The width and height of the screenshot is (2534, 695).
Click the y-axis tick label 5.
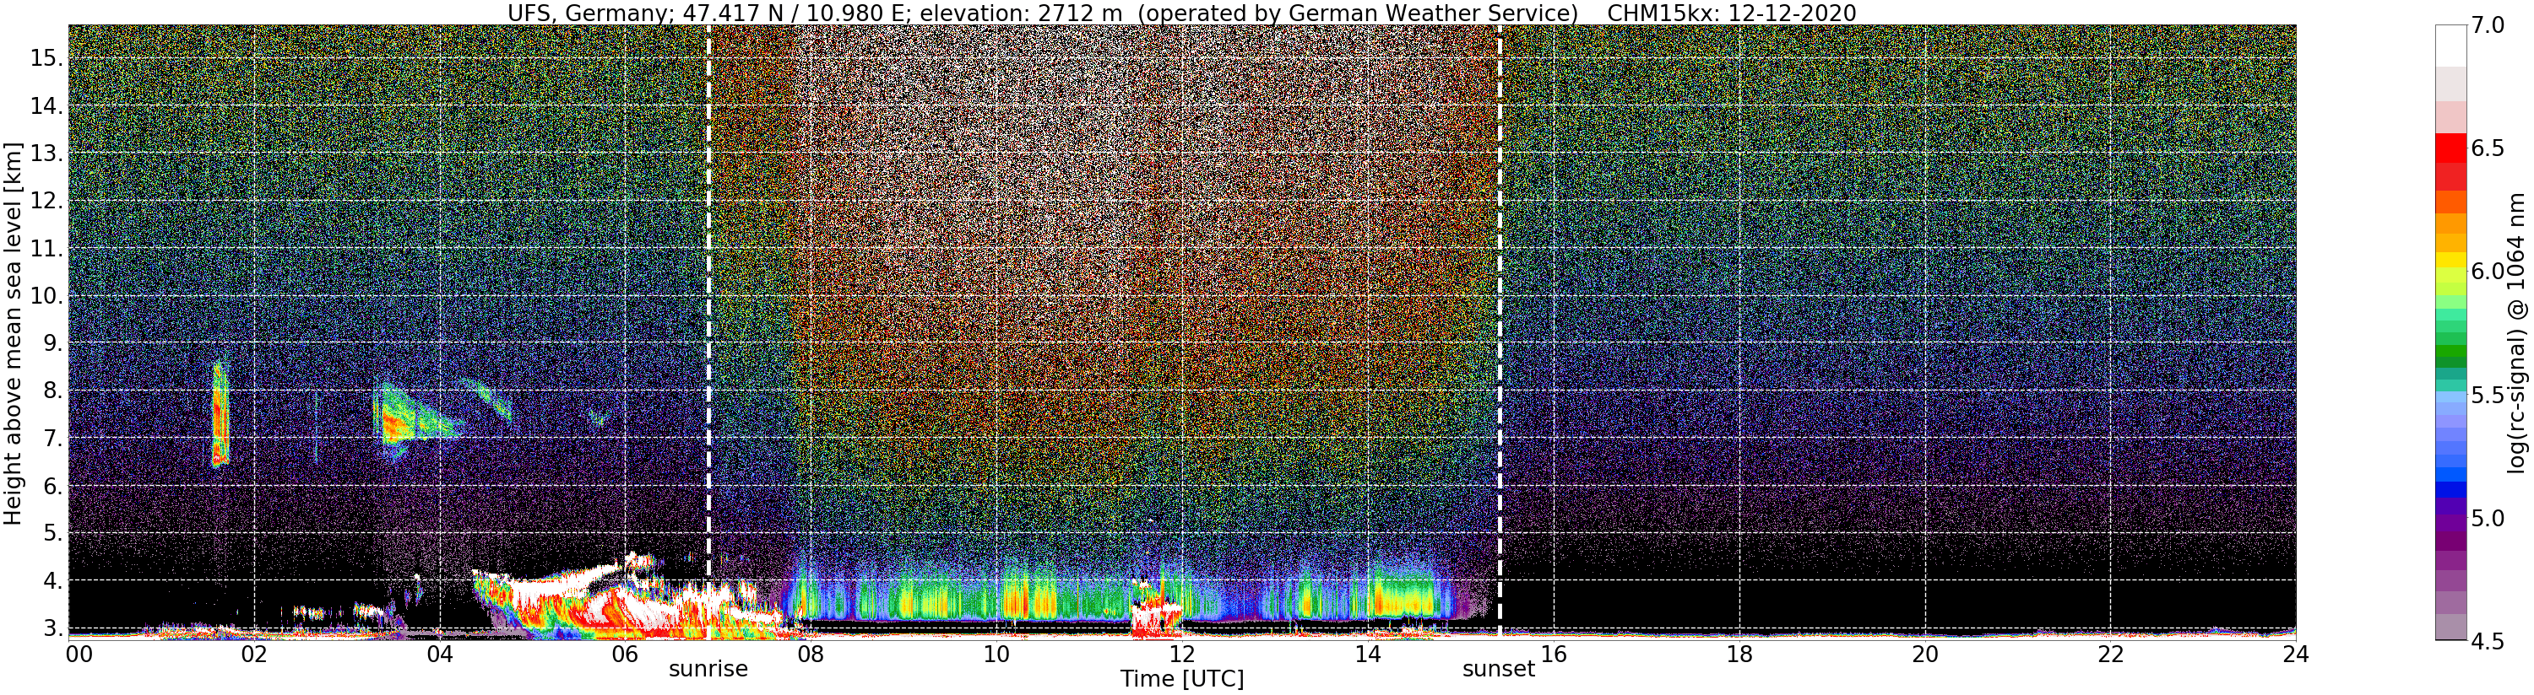[53, 533]
